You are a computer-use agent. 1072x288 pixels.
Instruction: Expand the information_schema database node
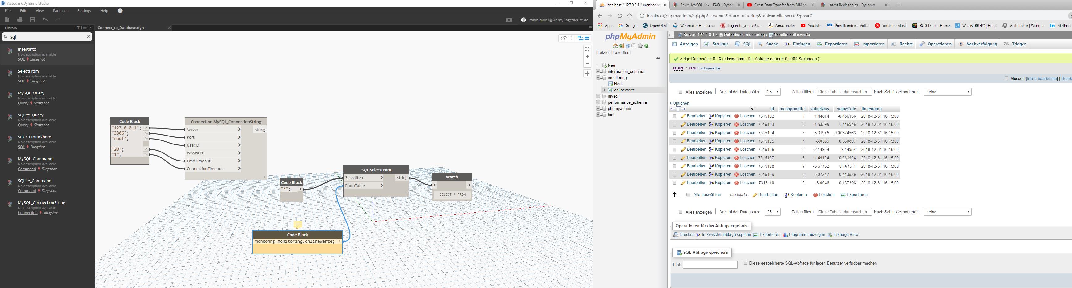[x=598, y=72]
